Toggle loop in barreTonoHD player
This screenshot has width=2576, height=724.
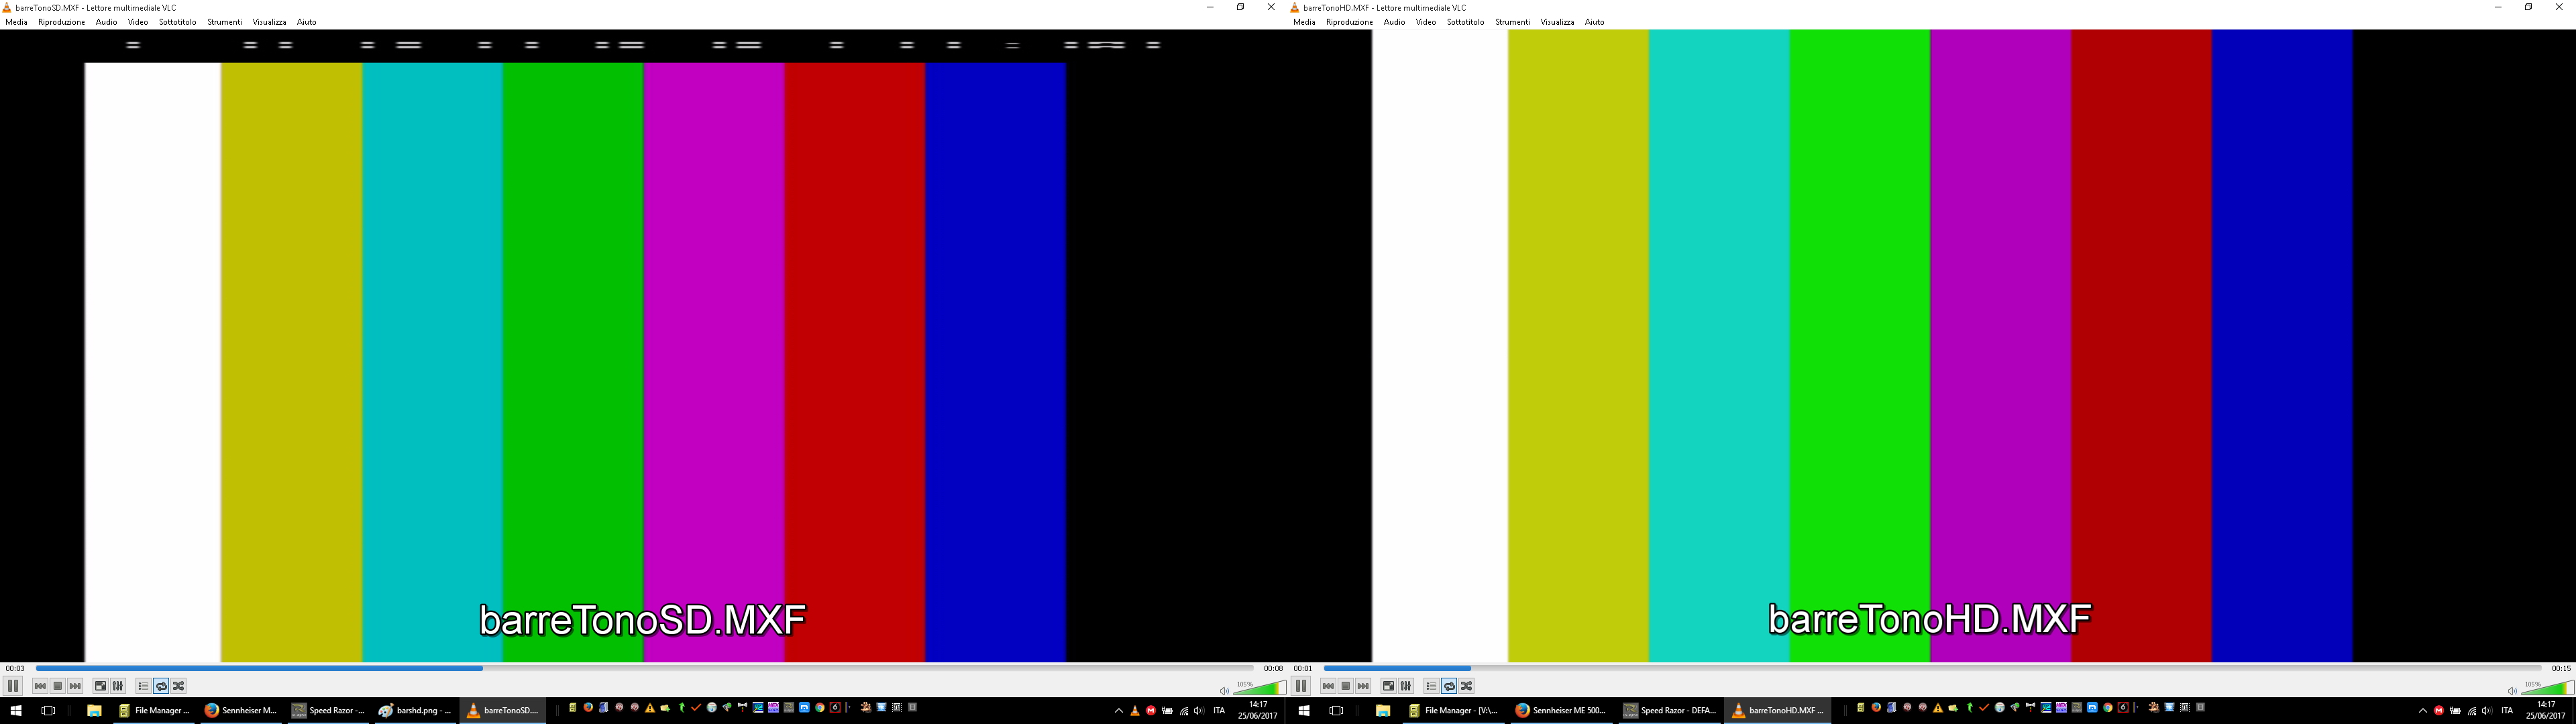pos(1449,686)
